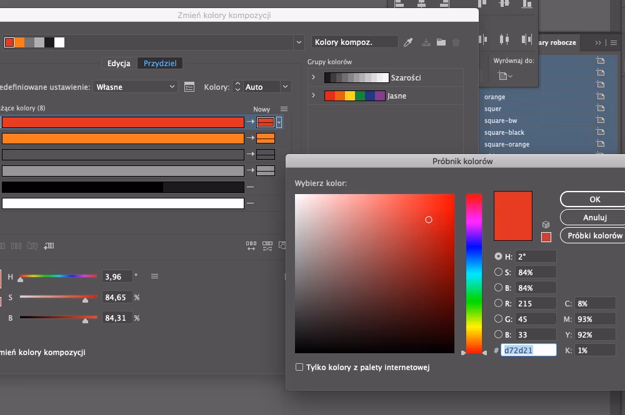This screenshot has height=415, width=625.
Task: Select the square-orange artboard name
Action: pos(507,144)
